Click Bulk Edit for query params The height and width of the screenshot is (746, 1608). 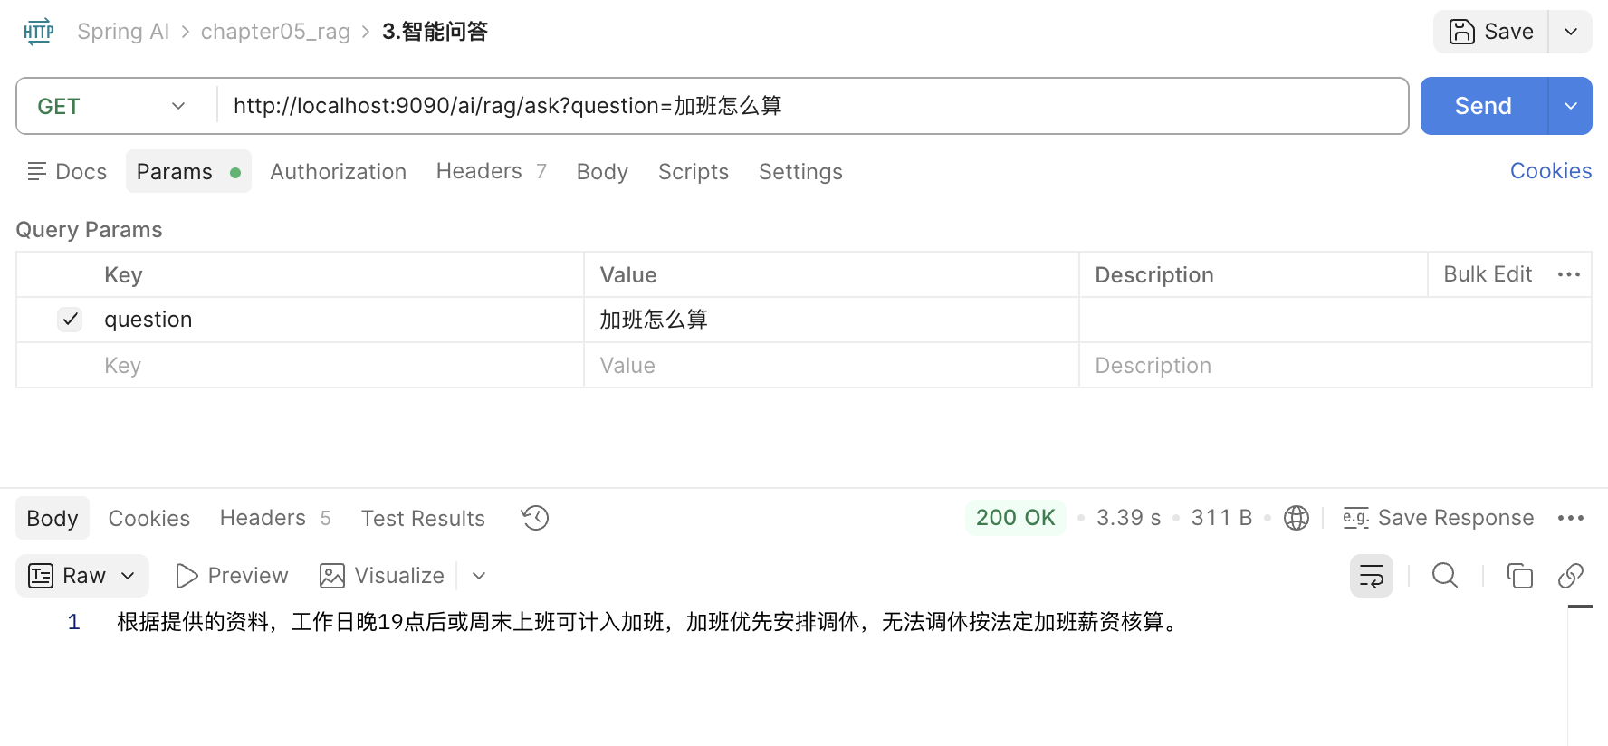[x=1488, y=274]
